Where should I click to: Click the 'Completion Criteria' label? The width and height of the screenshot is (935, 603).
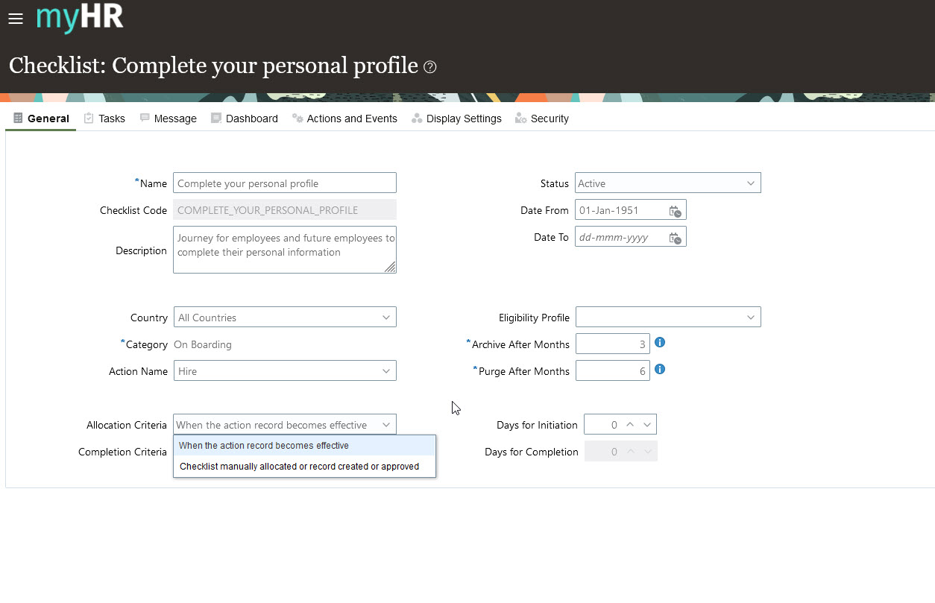click(122, 452)
